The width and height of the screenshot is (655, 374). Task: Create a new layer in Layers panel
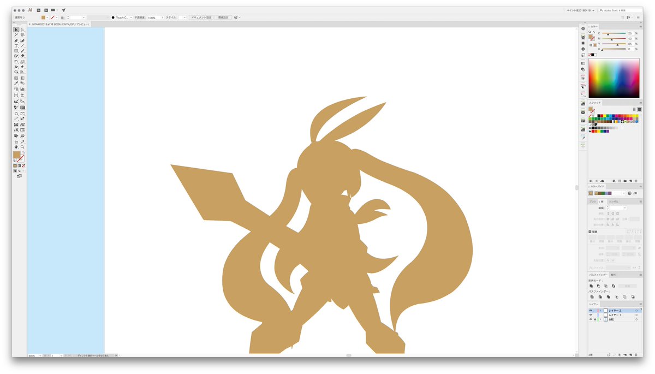(630, 355)
